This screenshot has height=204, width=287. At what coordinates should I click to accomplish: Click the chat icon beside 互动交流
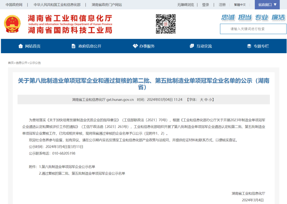tap(192, 46)
